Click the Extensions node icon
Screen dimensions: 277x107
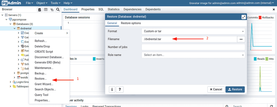[22, 46]
